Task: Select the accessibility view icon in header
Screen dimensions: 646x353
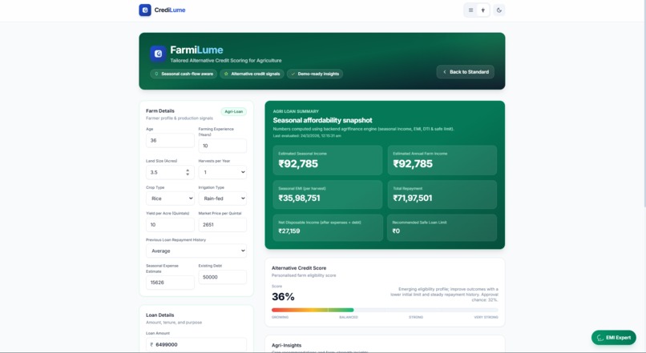Action: [482, 10]
